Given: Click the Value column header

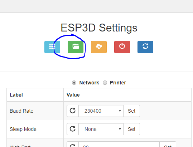Looking at the screenshot, I should coord(73,95).
